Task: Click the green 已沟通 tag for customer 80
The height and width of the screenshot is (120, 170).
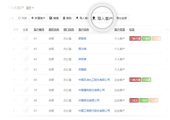Action: pyautogui.click(x=147, y=80)
